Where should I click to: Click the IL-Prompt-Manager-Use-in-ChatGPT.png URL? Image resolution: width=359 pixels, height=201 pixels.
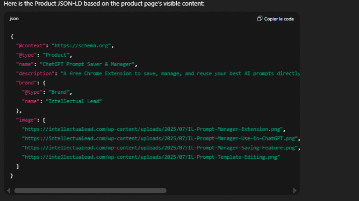click(160, 139)
